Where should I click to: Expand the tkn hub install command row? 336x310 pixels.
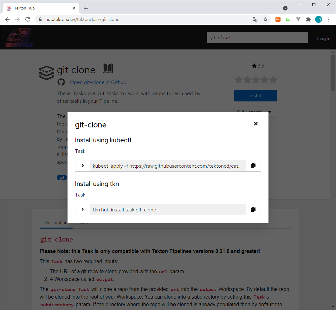pyautogui.click(x=83, y=209)
